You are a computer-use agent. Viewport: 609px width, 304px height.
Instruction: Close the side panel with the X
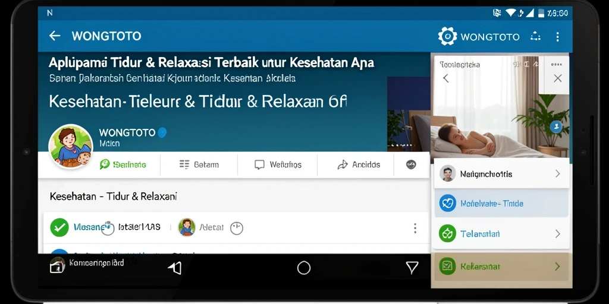[558, 78]
